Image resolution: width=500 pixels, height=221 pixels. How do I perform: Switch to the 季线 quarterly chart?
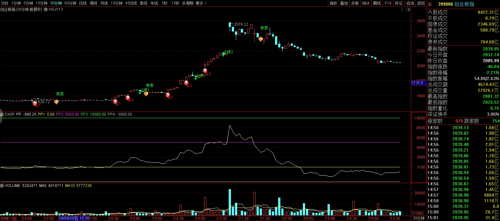144,3
